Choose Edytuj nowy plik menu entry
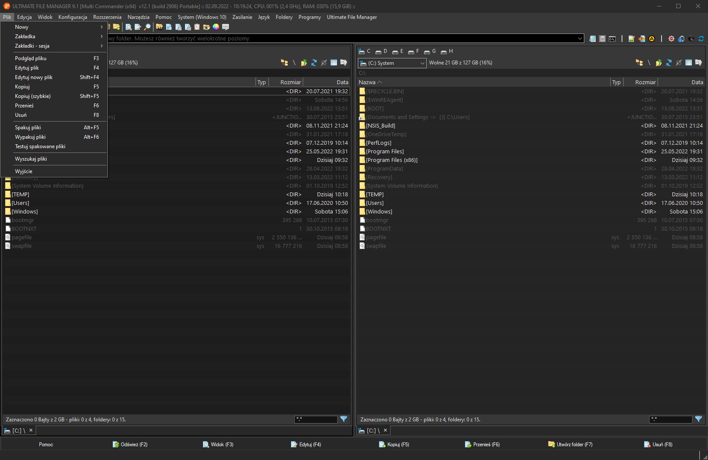This screenshot has height=460, width=708. pyautogui.click(x=54, y=77)
